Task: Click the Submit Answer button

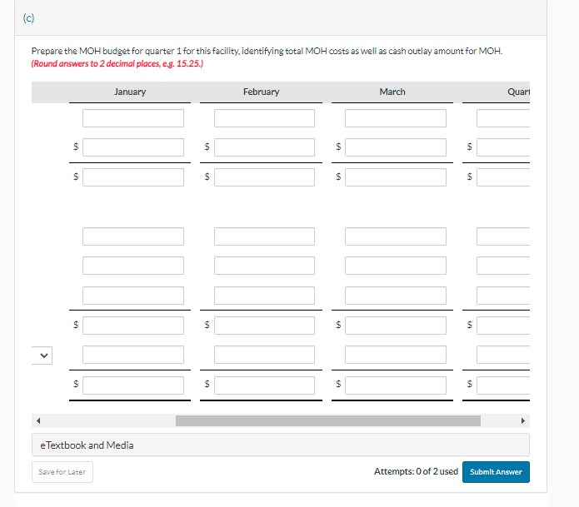Action: click(x=496, y=472)
